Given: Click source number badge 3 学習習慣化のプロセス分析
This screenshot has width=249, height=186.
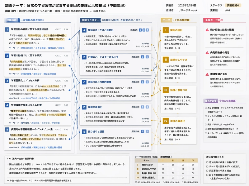Looking at the screenshot, I should 7,81.
